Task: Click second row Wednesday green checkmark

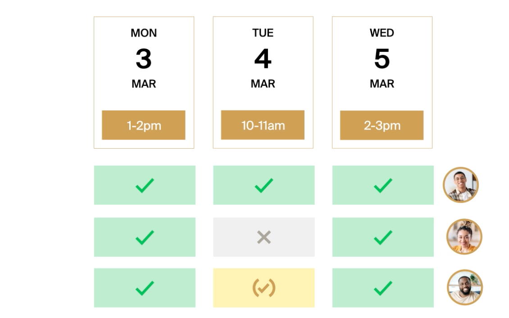Action: pyautogui.click(x=383, y=237)
